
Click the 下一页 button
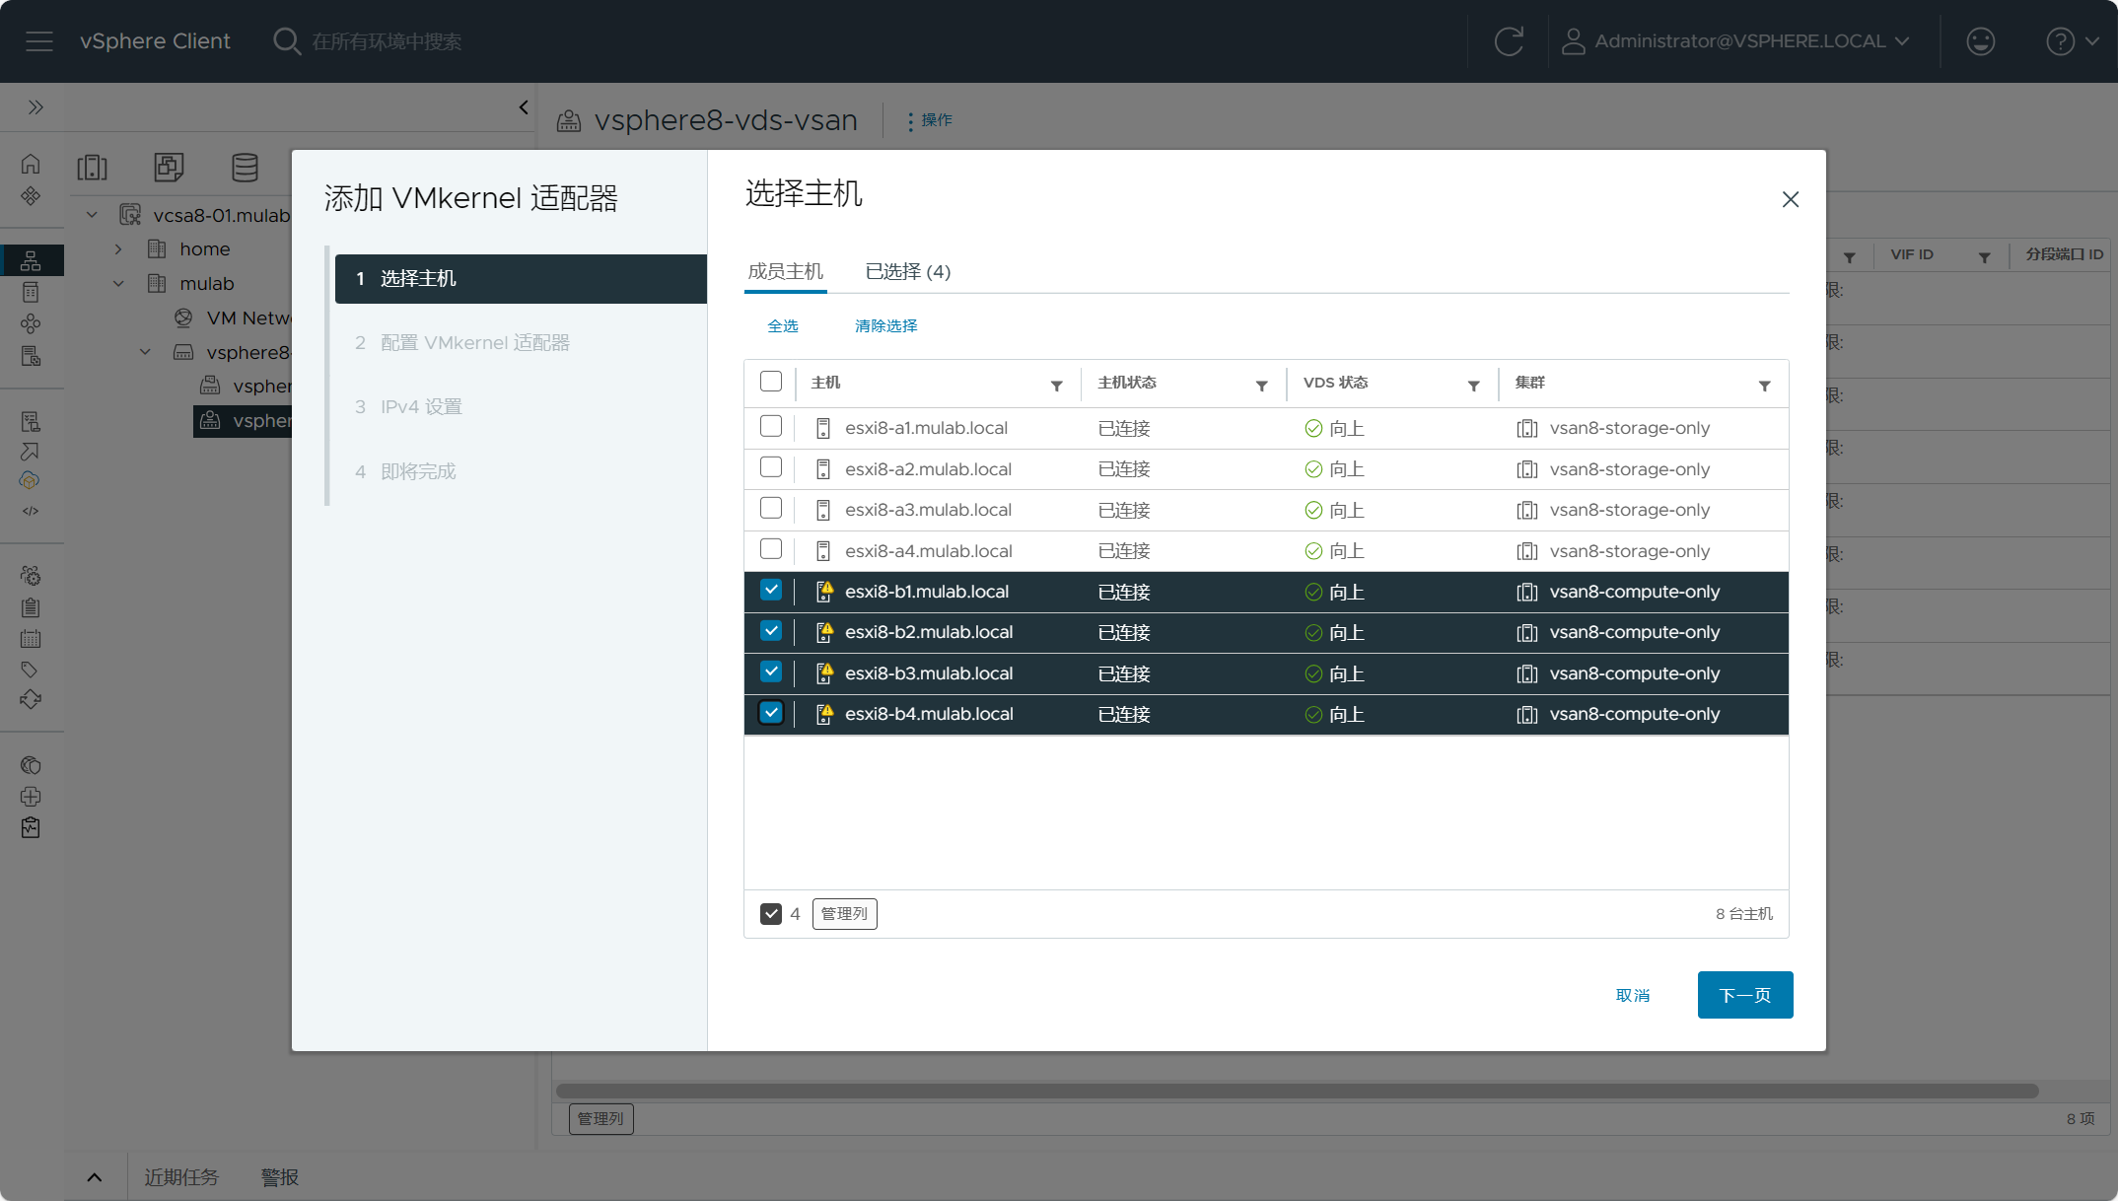1745,995
